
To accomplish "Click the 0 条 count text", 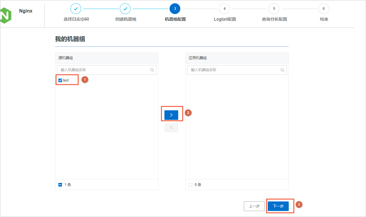I will pos(198,185).
